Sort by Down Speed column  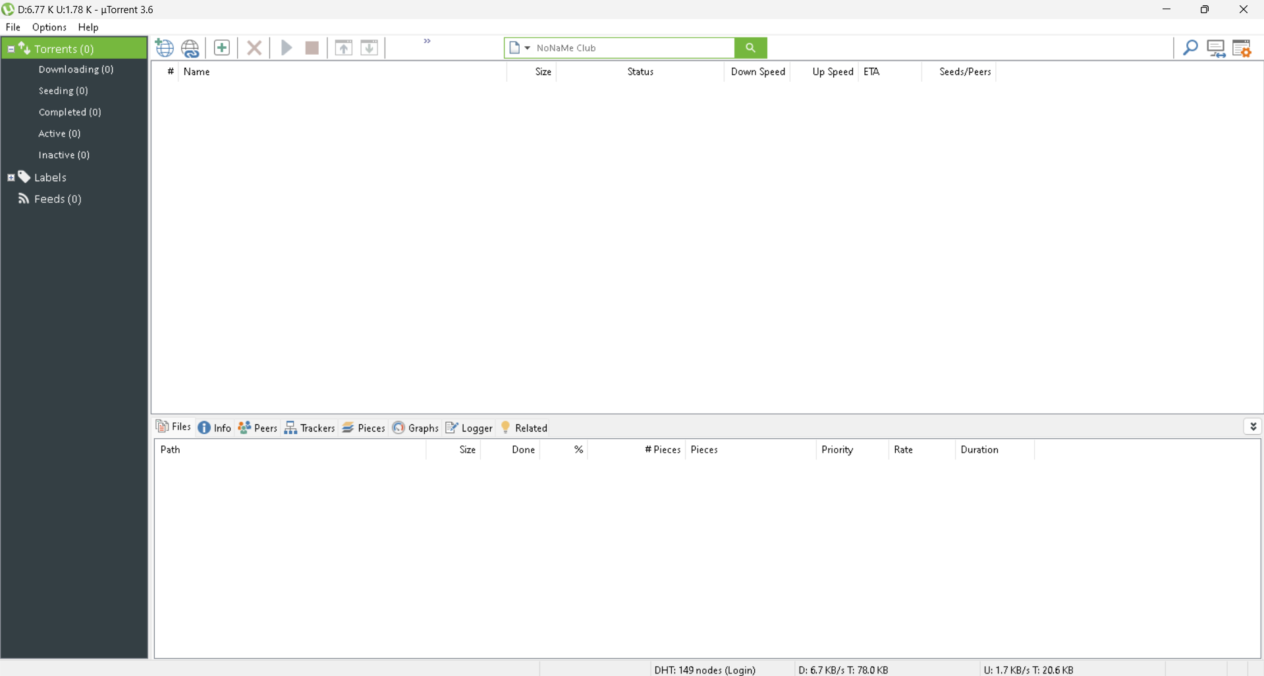[757, 72]
